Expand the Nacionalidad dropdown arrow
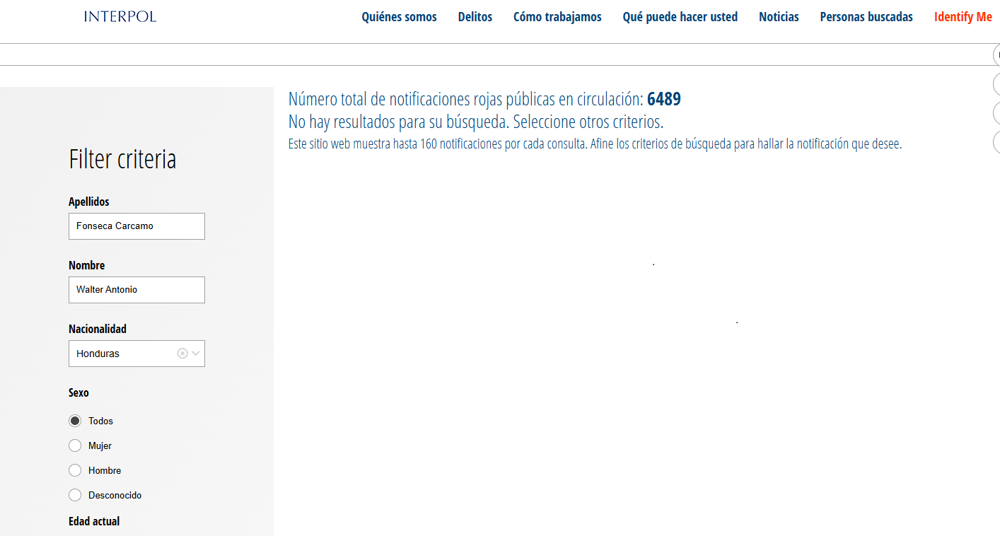 point(196,354)
